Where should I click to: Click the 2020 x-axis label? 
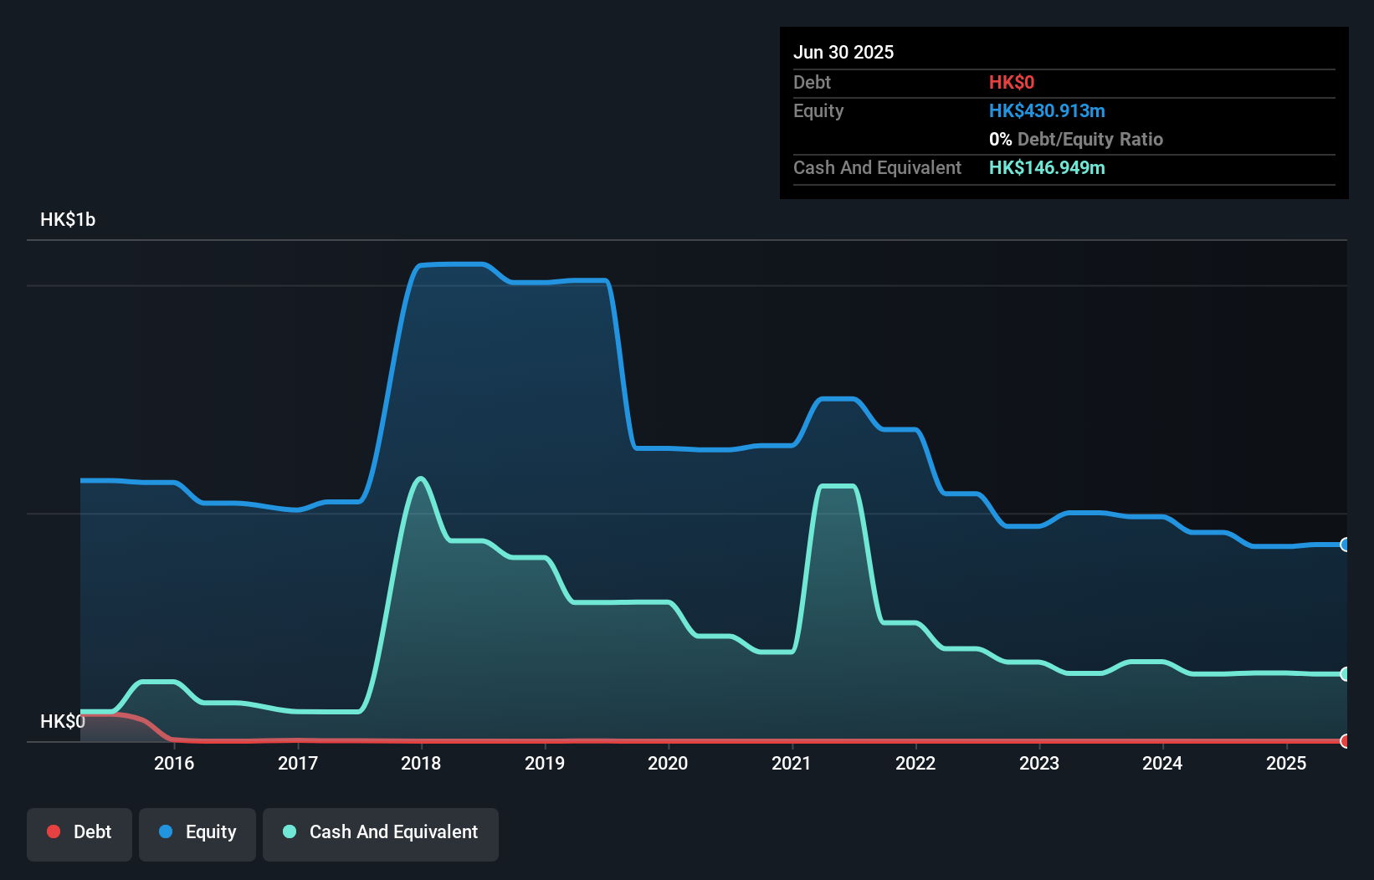[x=668, y=763]
